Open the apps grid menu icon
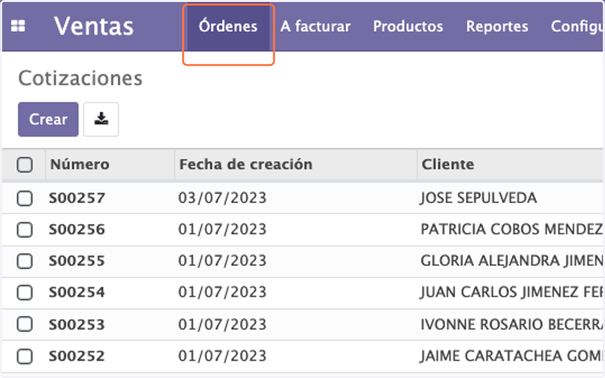Viewport: 605px width, 378px height. [x=18, y=26]
